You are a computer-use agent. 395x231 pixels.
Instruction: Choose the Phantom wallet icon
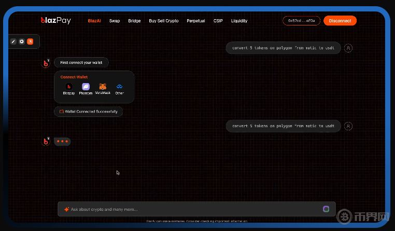click(86, 87)
